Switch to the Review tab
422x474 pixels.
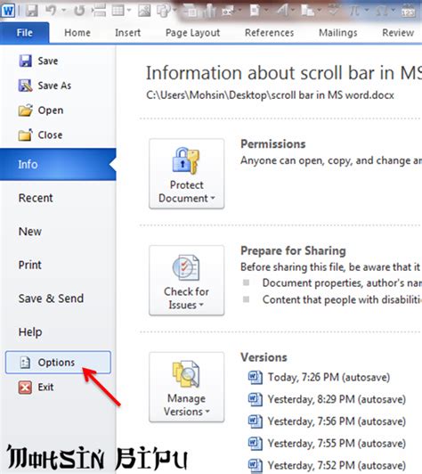398,33
